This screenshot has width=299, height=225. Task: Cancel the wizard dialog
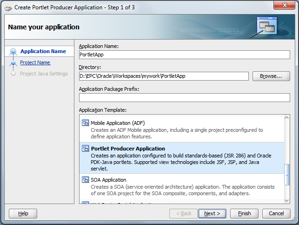click(276, 213)
